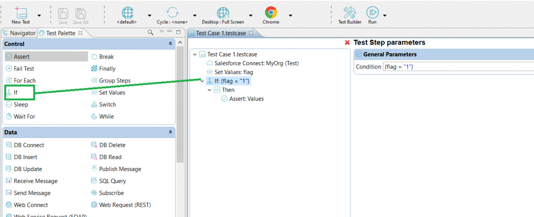Minimize the Test Palette panel

tap(169, 32)
